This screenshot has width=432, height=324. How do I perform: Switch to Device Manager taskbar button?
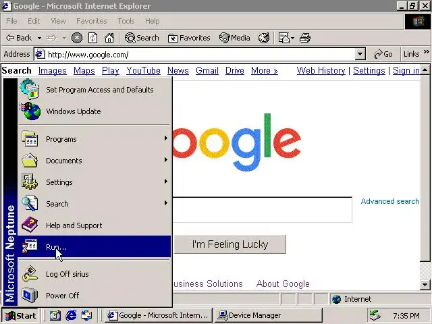click(269, 315)
